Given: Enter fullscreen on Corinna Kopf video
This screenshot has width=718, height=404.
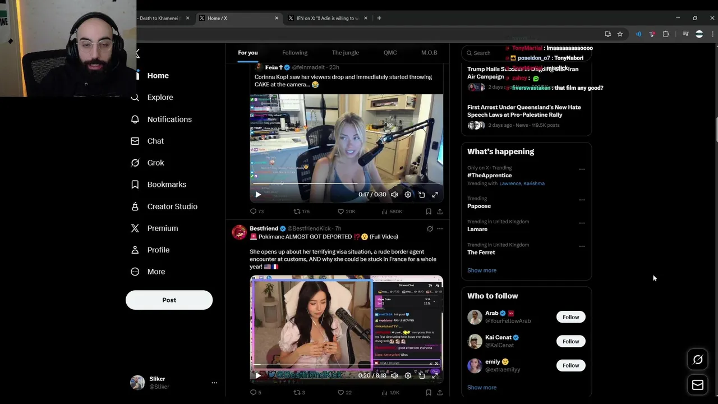Looking at the screenshot, I should (435, 195).
